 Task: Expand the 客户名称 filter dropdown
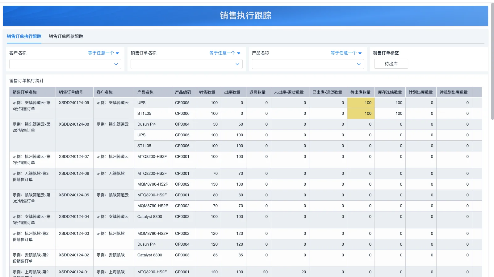[x=65, y=64]
